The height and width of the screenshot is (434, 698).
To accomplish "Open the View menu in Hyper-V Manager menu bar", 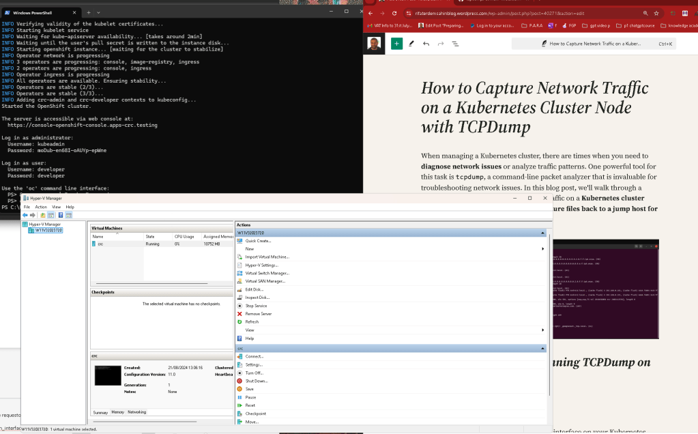I will (x=56, y=207).
